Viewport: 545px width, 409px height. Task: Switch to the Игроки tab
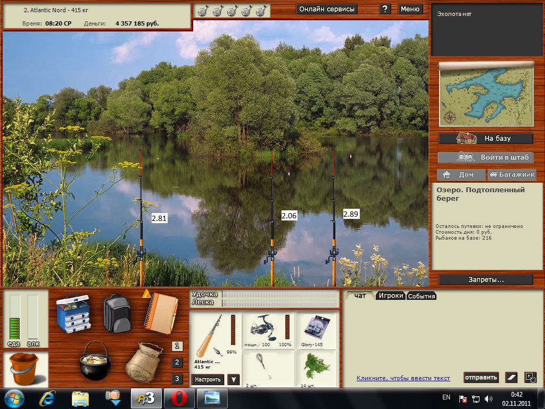[391, 296]
